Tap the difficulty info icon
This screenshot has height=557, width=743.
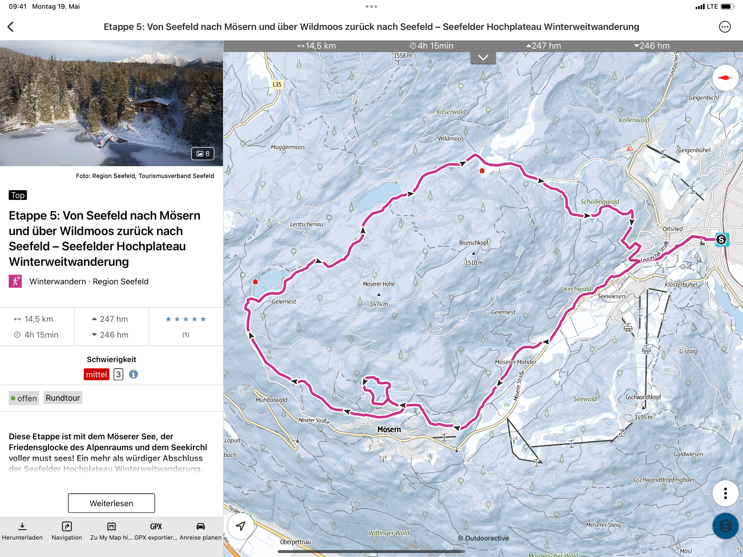click(x=133, y=374)
